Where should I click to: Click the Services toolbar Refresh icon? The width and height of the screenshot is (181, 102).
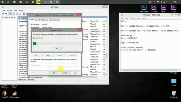[17, 14]
